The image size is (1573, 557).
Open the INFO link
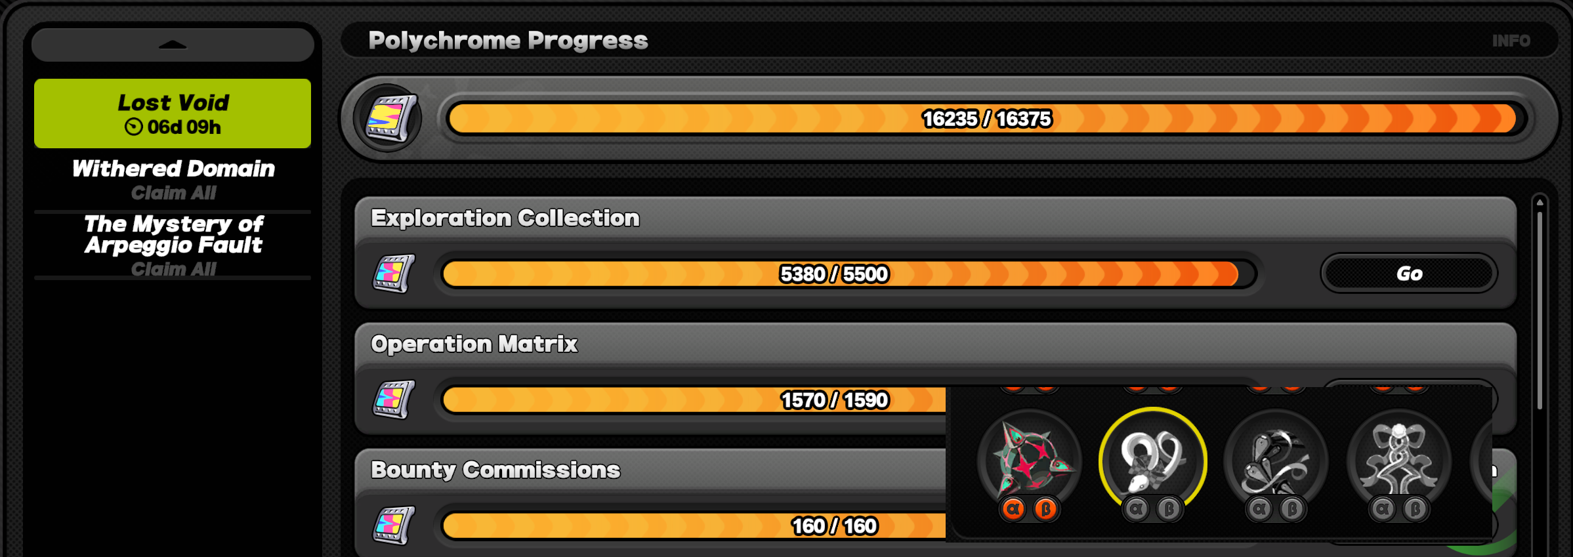click(1511, 41)
